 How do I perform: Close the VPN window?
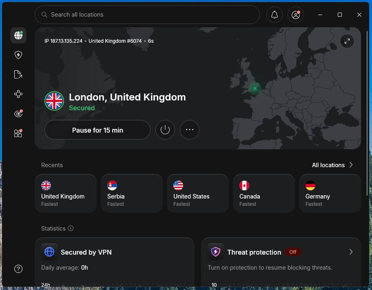(x=359, y=15)
